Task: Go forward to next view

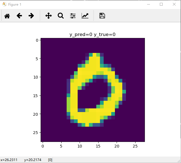Action: pyautogui.click(x=31, y=16)
